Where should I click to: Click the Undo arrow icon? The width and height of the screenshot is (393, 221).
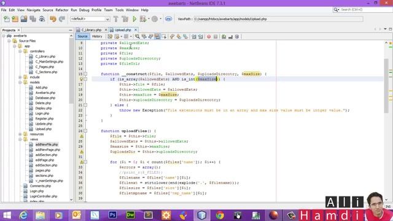(53, 19)
